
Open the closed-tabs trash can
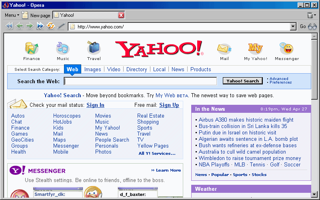pyautogui.click(x=310, y=15)
